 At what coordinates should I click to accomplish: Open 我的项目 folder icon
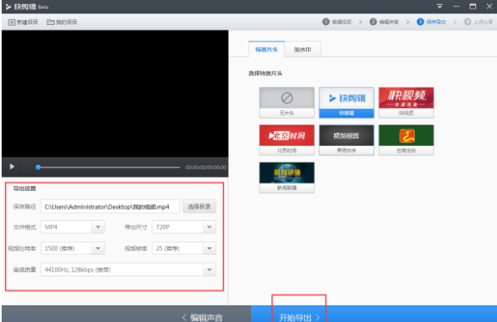pyautogui.click(x=51, y=22)
